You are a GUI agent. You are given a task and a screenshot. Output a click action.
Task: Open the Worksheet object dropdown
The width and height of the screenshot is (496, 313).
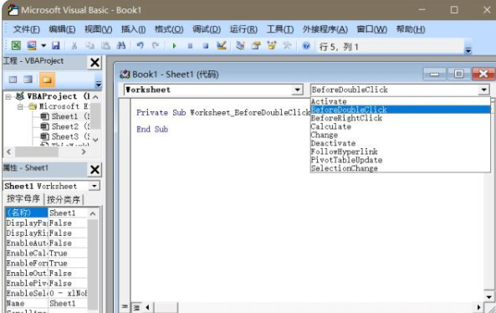pyautogui.click(x=297, y=90)
